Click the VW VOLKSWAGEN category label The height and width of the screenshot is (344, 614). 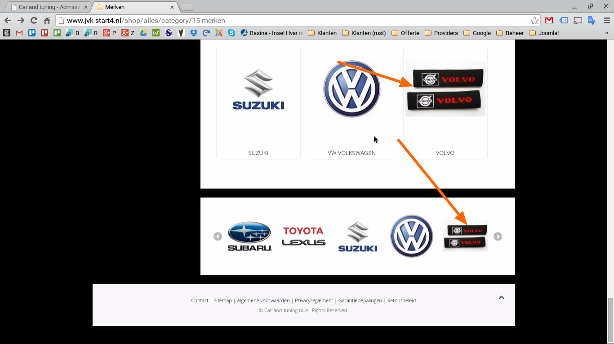point(351,153)
